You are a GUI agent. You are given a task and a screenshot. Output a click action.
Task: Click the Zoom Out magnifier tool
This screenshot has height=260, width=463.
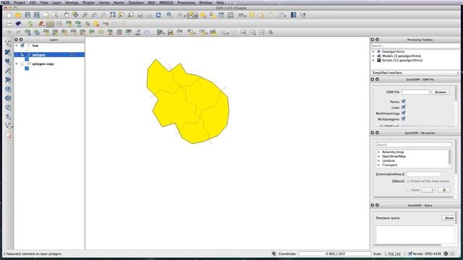coord(94,15)
